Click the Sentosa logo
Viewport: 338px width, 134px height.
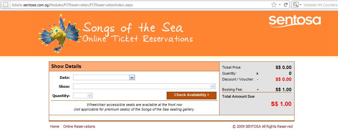click(295, 21)
